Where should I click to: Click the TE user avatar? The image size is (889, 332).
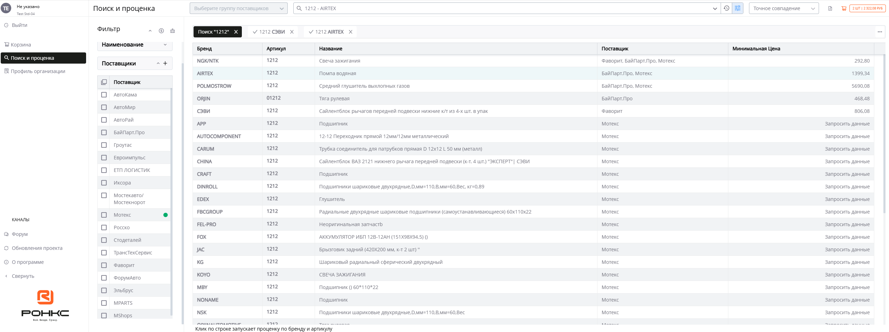6,8
